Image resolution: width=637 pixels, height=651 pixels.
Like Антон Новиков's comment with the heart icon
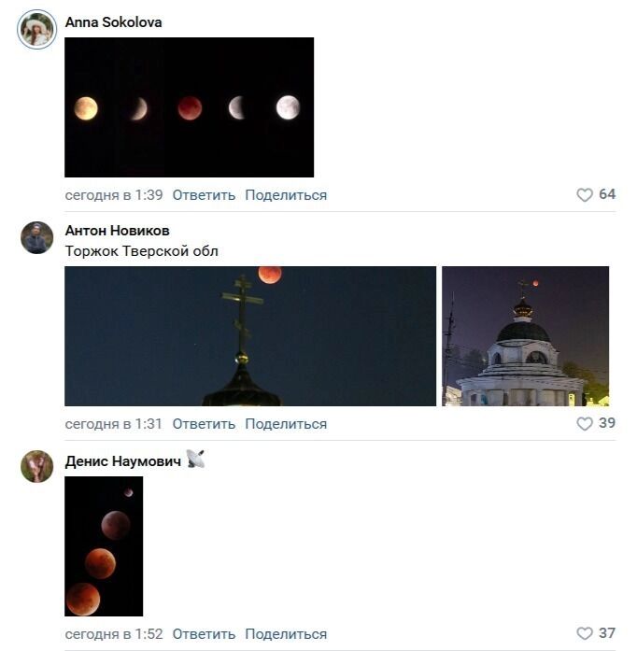[585, 423]
